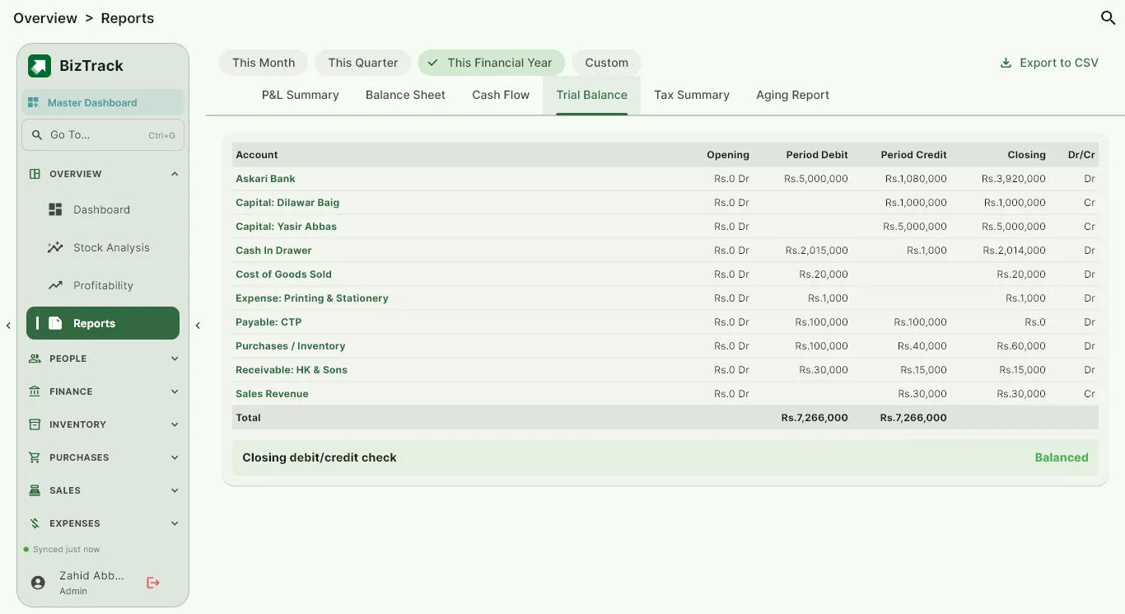Click the BizTrack logo icon

click(40, 66)
